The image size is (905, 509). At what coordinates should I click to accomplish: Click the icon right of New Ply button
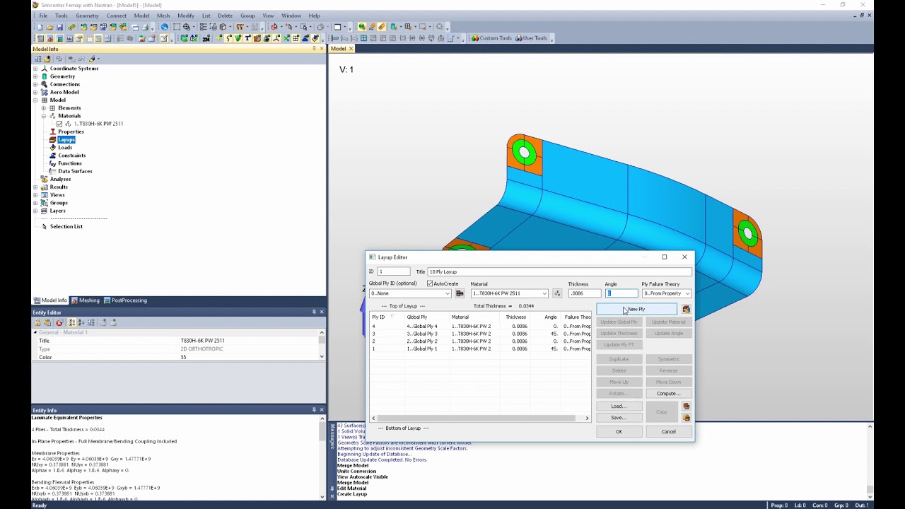[x=686, y=309]
